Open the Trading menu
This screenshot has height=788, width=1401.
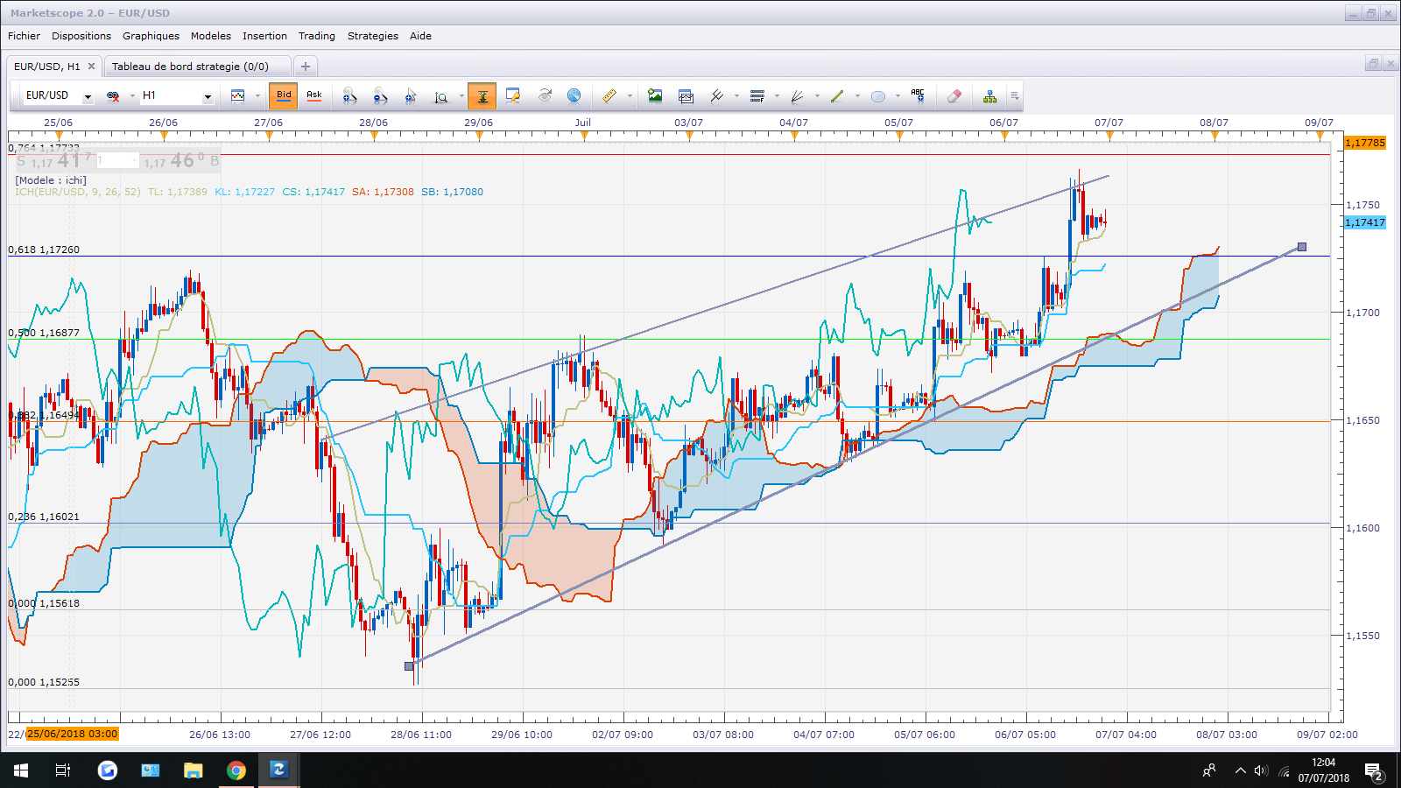coord(317,36)
